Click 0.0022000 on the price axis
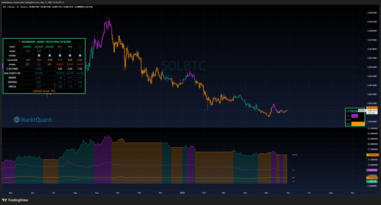 click(372, 13)
